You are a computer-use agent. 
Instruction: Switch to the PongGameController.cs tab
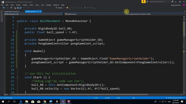click(x=12, y=12)
